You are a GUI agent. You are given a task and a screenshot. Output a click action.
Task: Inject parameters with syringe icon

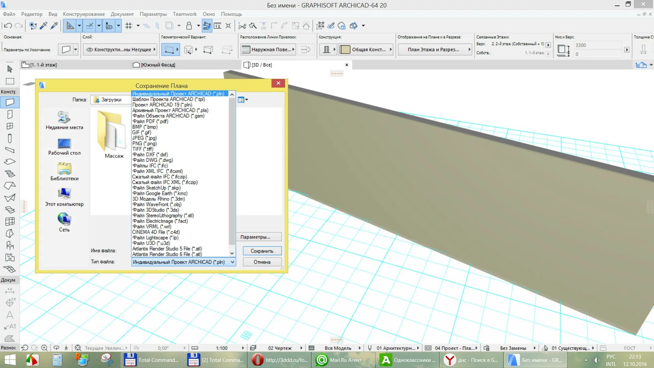click(x=54, y=26)
